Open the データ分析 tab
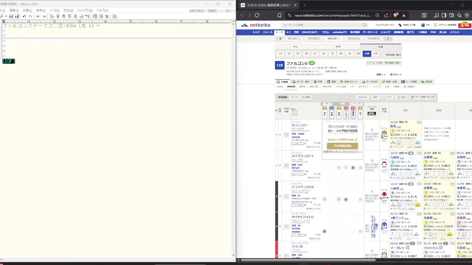This screenshot has width=472, height=265. point(369,82)
